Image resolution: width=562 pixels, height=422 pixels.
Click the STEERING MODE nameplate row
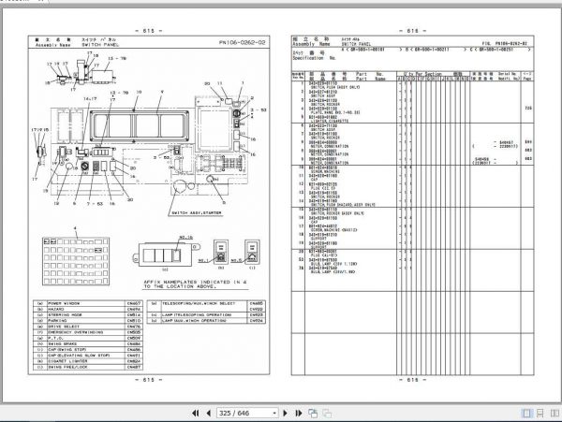click(88, 314)
